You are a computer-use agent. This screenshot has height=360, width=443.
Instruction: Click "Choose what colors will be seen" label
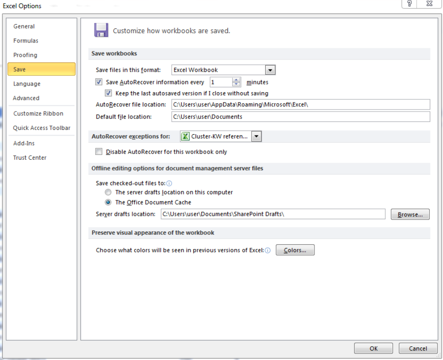[180, 250]
